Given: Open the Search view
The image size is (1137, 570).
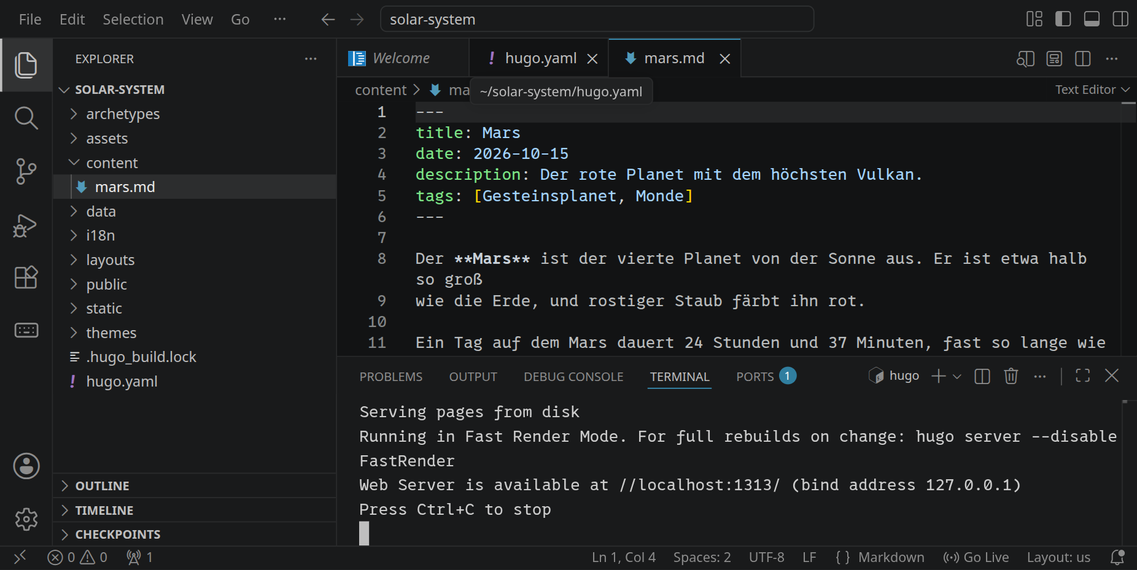Looking at the screenshot, I should (x=26, y=118).
